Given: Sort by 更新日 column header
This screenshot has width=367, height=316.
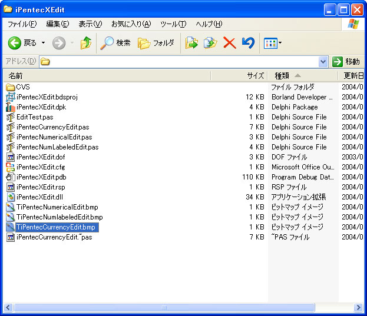Looking at the screenshot, I should coord(352,76).
